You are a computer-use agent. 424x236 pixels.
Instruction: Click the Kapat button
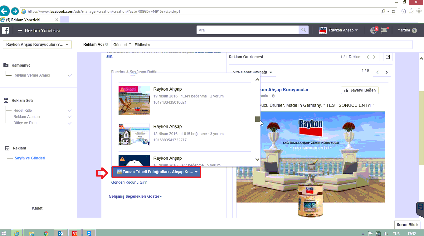click(x=37, y=208)
